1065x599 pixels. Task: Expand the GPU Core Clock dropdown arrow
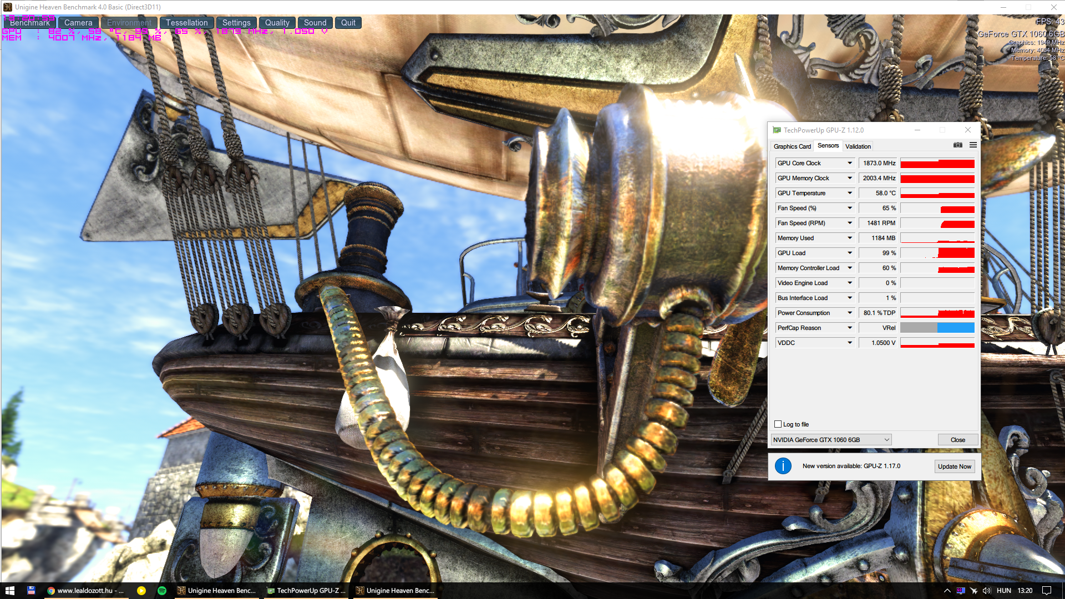(849, 163)
